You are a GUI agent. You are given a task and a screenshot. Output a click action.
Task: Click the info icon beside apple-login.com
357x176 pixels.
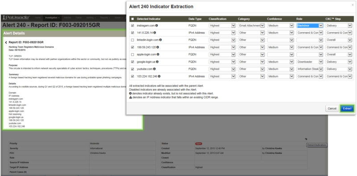(158, 54)
